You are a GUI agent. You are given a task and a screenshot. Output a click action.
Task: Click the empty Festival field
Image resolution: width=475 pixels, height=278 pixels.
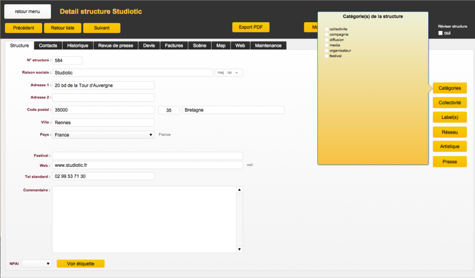(x=148, y=156)
